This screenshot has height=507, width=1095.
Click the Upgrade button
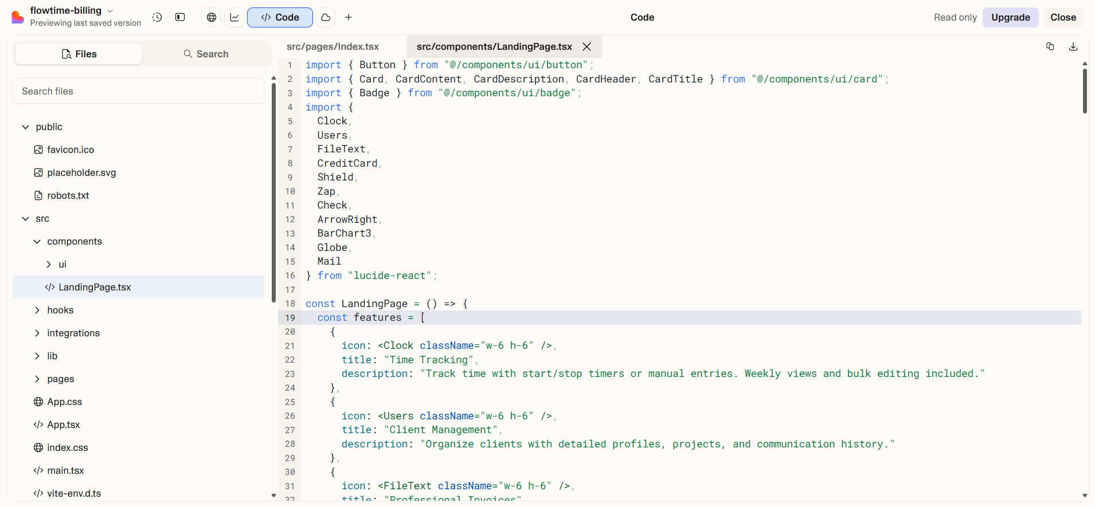[x=1010, y=17]
